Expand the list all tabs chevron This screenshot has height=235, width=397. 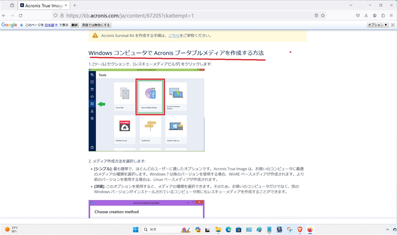pos(351,5)
